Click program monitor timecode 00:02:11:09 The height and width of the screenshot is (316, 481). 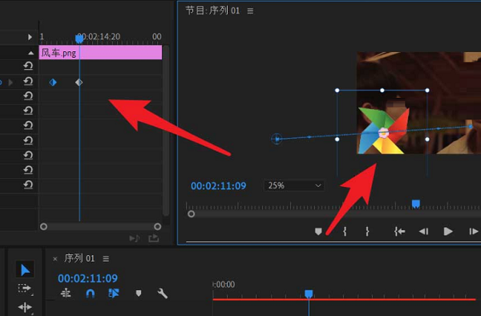click(x=218, y=186)
